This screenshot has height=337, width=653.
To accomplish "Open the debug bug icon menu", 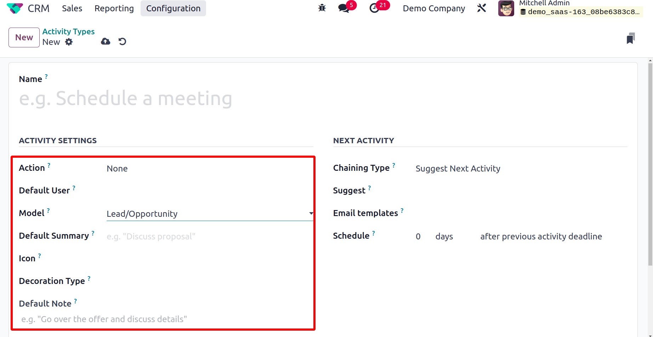I will (322, 8).
